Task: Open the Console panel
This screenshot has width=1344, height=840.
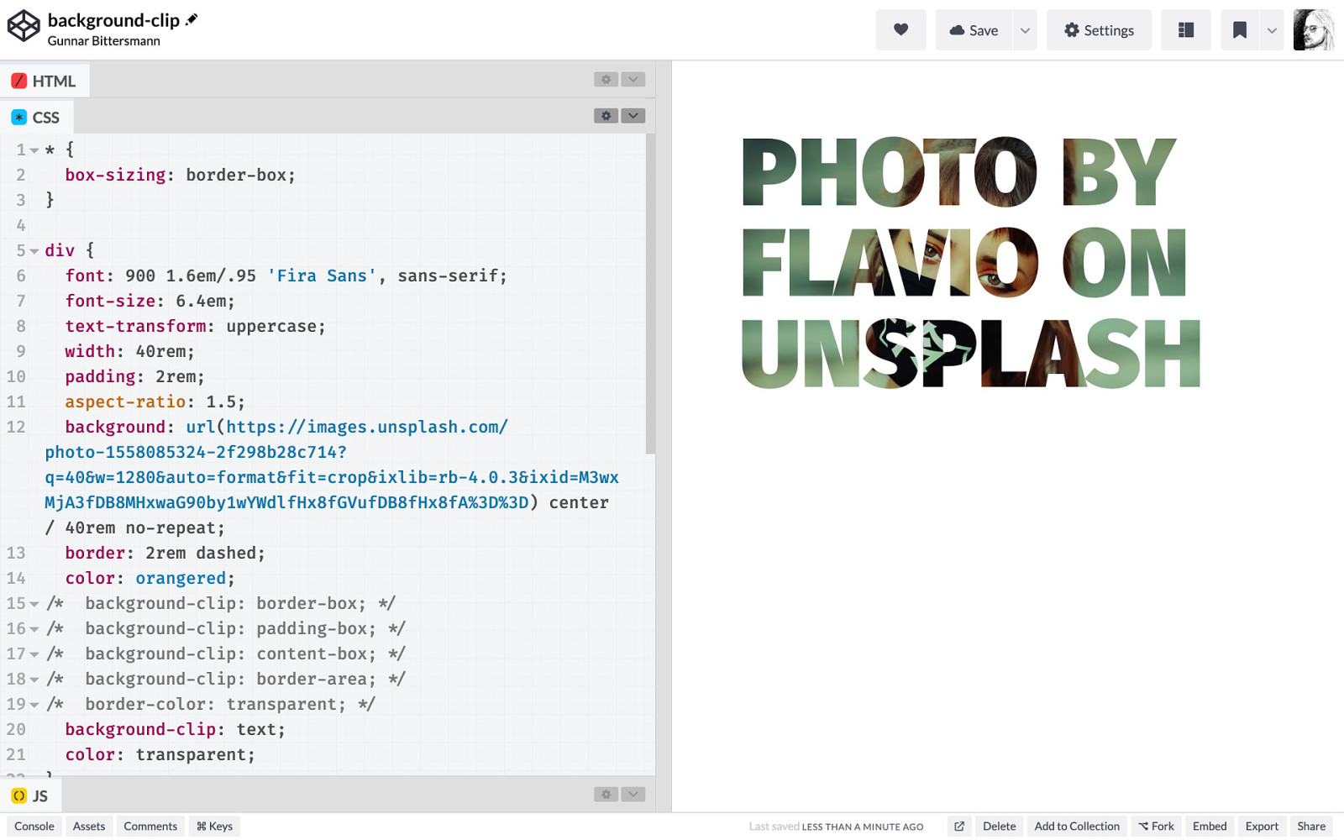Action: (x=34, y=827)
